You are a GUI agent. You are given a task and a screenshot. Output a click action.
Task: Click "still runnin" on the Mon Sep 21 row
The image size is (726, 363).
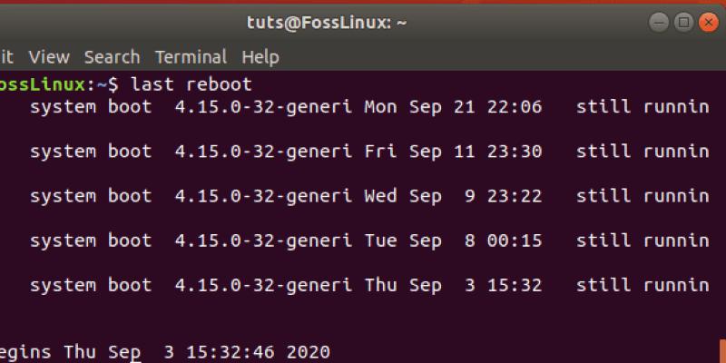pyautogui.click(x=643, y=107)
